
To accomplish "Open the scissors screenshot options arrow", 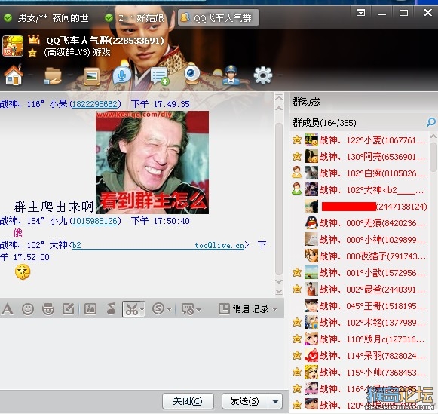I will [142, 309].
